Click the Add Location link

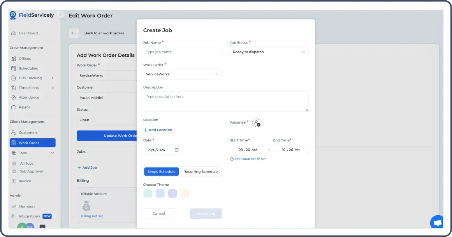coord(158,130)
